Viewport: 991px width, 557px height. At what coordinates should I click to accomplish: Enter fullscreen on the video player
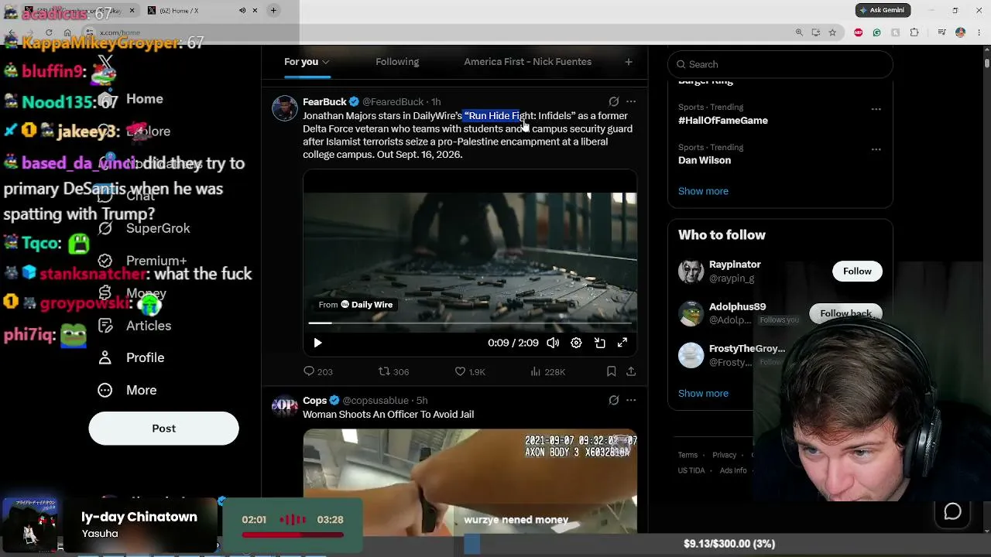622,343
